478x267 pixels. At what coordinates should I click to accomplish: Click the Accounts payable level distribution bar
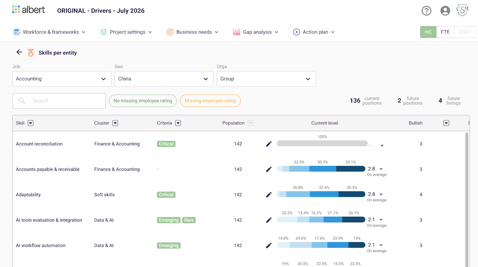tap(321, 169)
